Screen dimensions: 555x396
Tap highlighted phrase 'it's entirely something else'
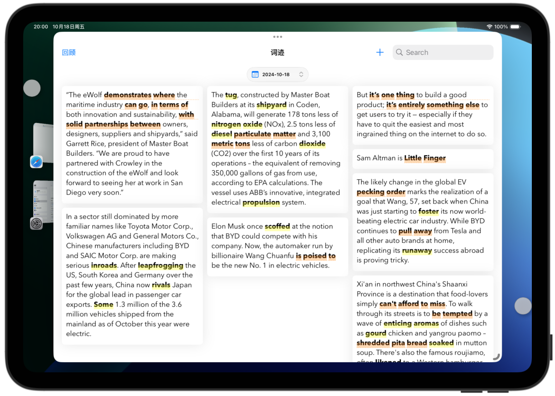(x=433, y=105)
